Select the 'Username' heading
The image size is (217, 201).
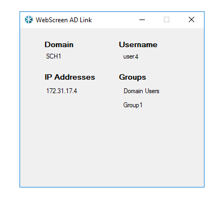point(138,44)
